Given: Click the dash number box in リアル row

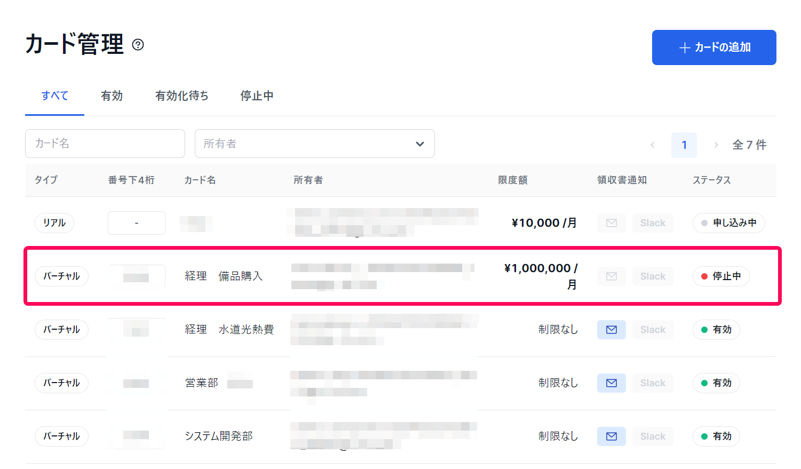Looking at the screenshot, I should click(x=137, y=223).
